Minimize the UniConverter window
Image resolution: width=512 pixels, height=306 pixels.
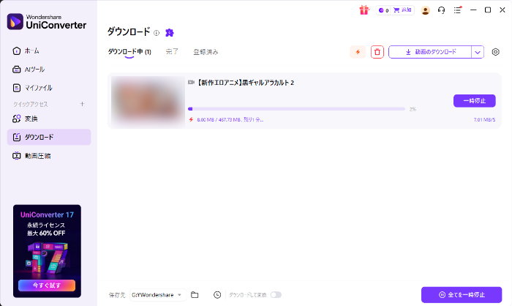(x=473, y=10)
